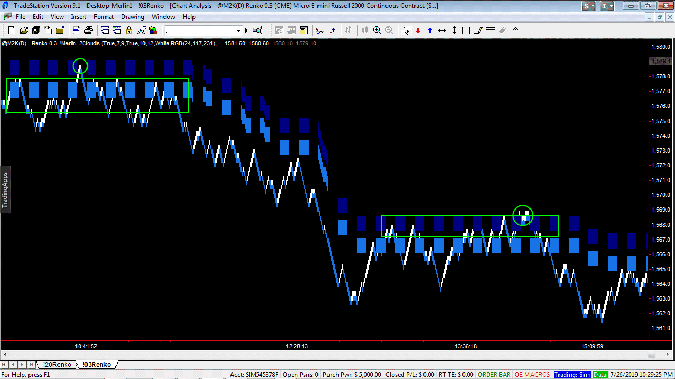Click the Purch Pwr: $ 5,000.00 status text
Viewport: 675px width, 379px height.
[352, 375]
